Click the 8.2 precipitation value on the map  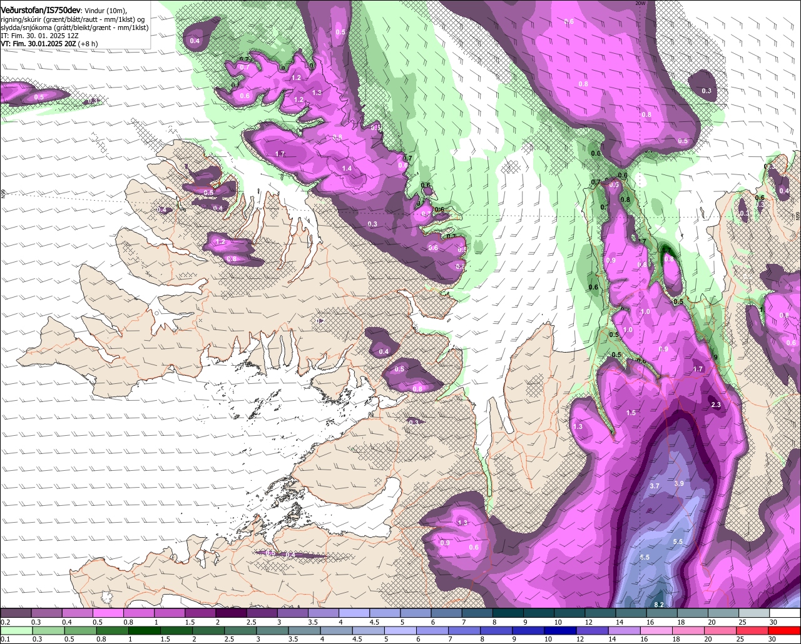659,605
